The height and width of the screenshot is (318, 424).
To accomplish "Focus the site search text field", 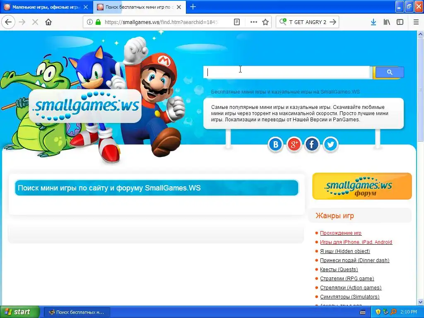I will [287, 72].
